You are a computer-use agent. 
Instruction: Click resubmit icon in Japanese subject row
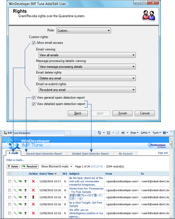(x=20, y=197)
